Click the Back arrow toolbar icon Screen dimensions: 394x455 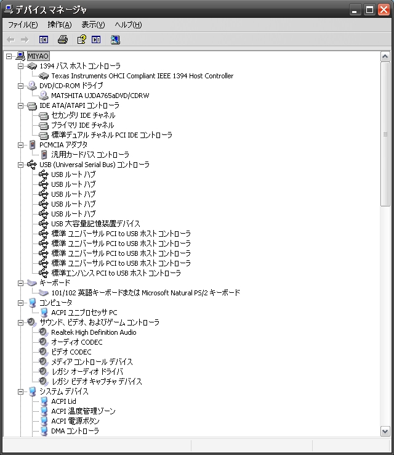pos(10,39)
